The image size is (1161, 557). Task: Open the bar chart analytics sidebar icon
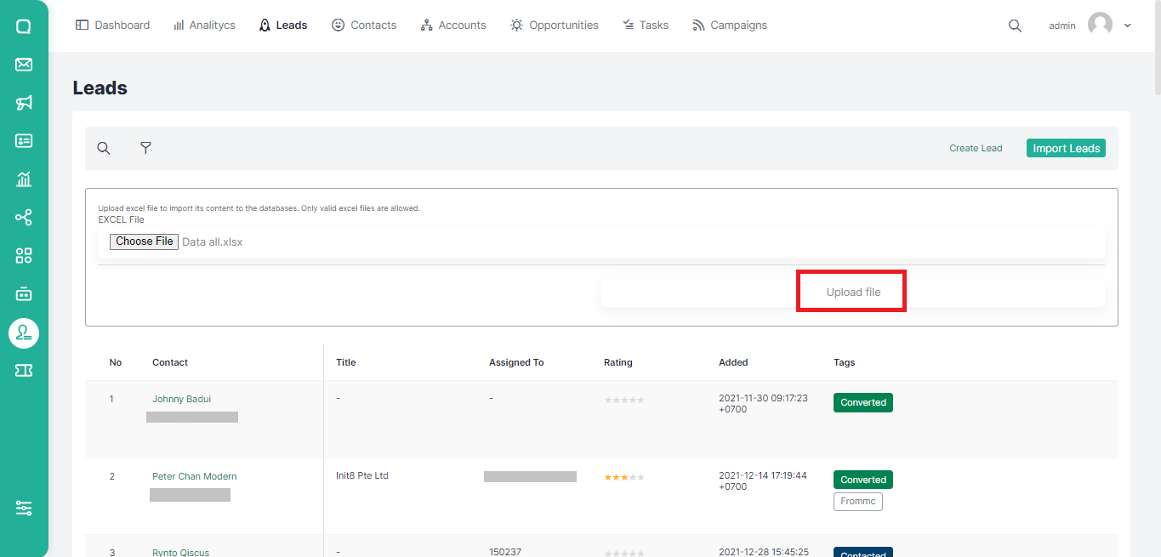pos(24,179)
